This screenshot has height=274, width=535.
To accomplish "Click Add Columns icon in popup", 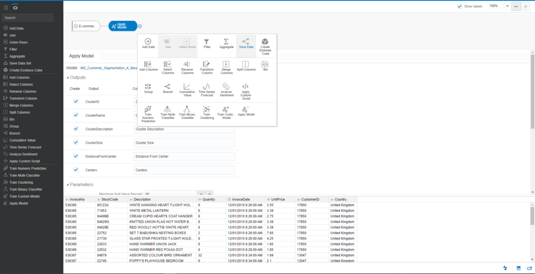I will [148, 66].
